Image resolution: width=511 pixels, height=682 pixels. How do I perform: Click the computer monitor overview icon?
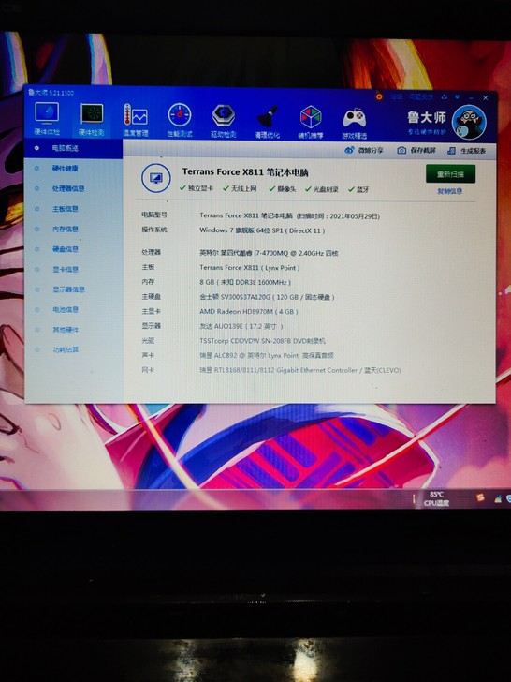pyautogui.click(x=155, y=178)
